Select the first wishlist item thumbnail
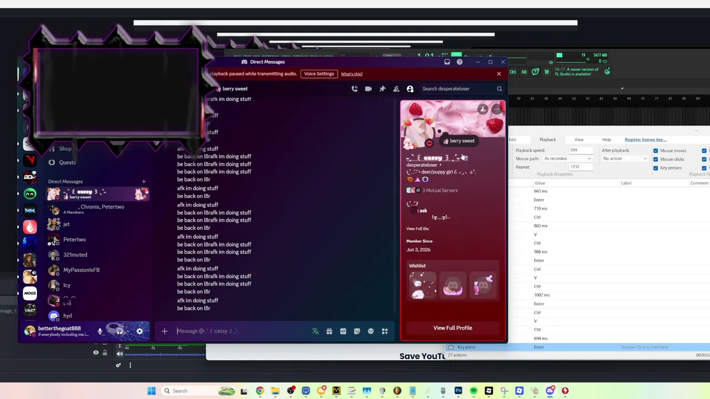The image size is (710, 399). click(x=422, y=285)
